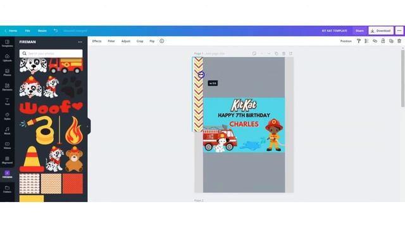Open the File menu

[x=28, y=31]
